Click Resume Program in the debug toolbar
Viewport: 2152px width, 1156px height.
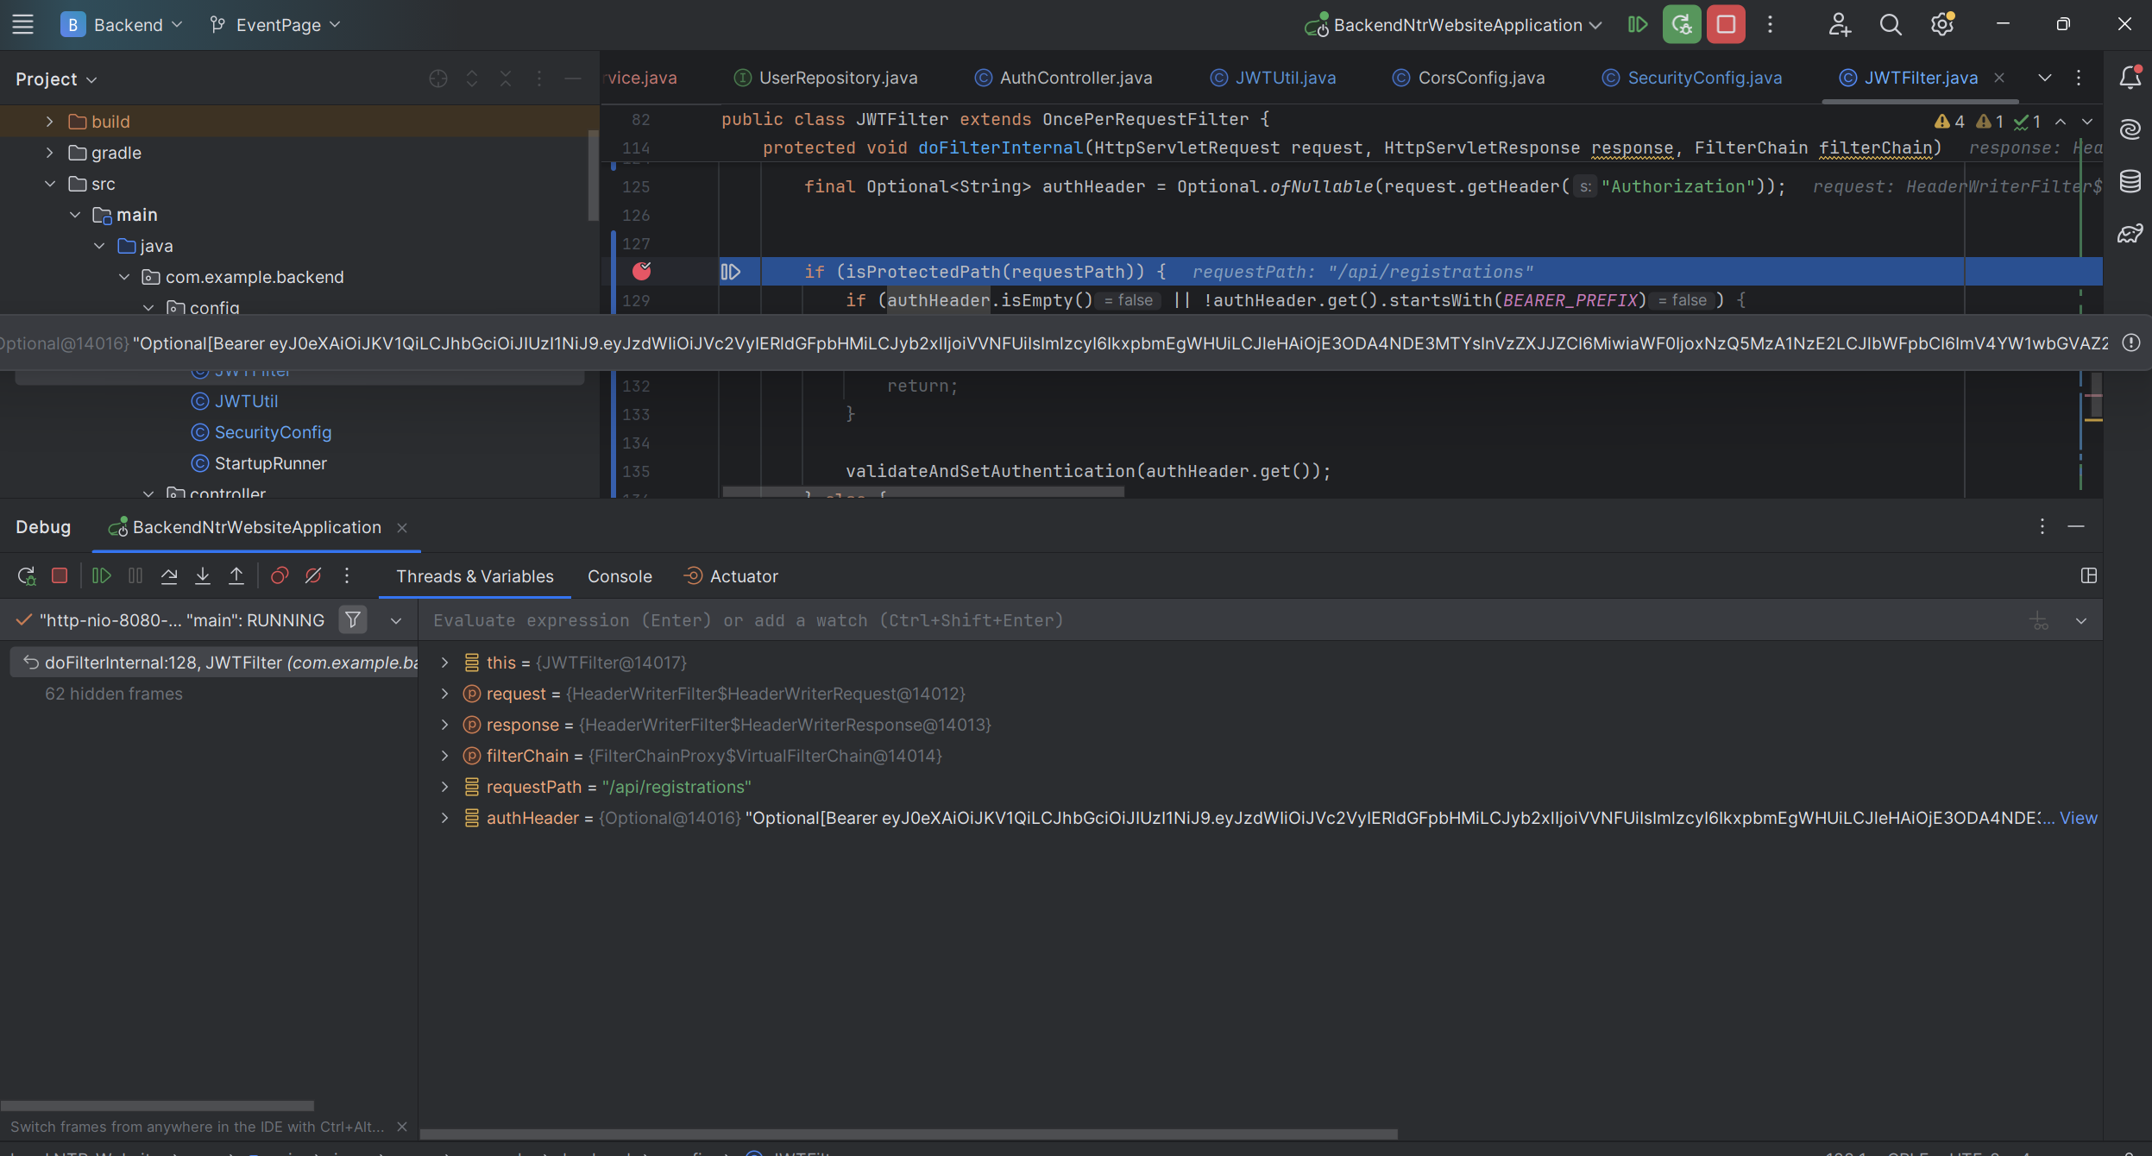[102, 575]
